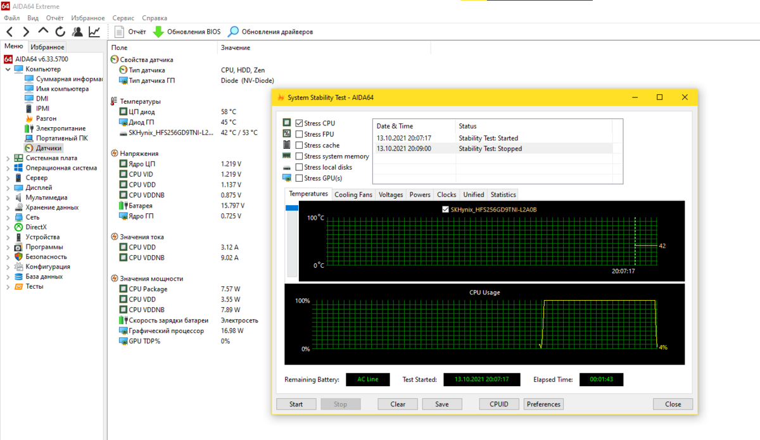
Task: Select DMI tree item
Action: pos(36,99)
